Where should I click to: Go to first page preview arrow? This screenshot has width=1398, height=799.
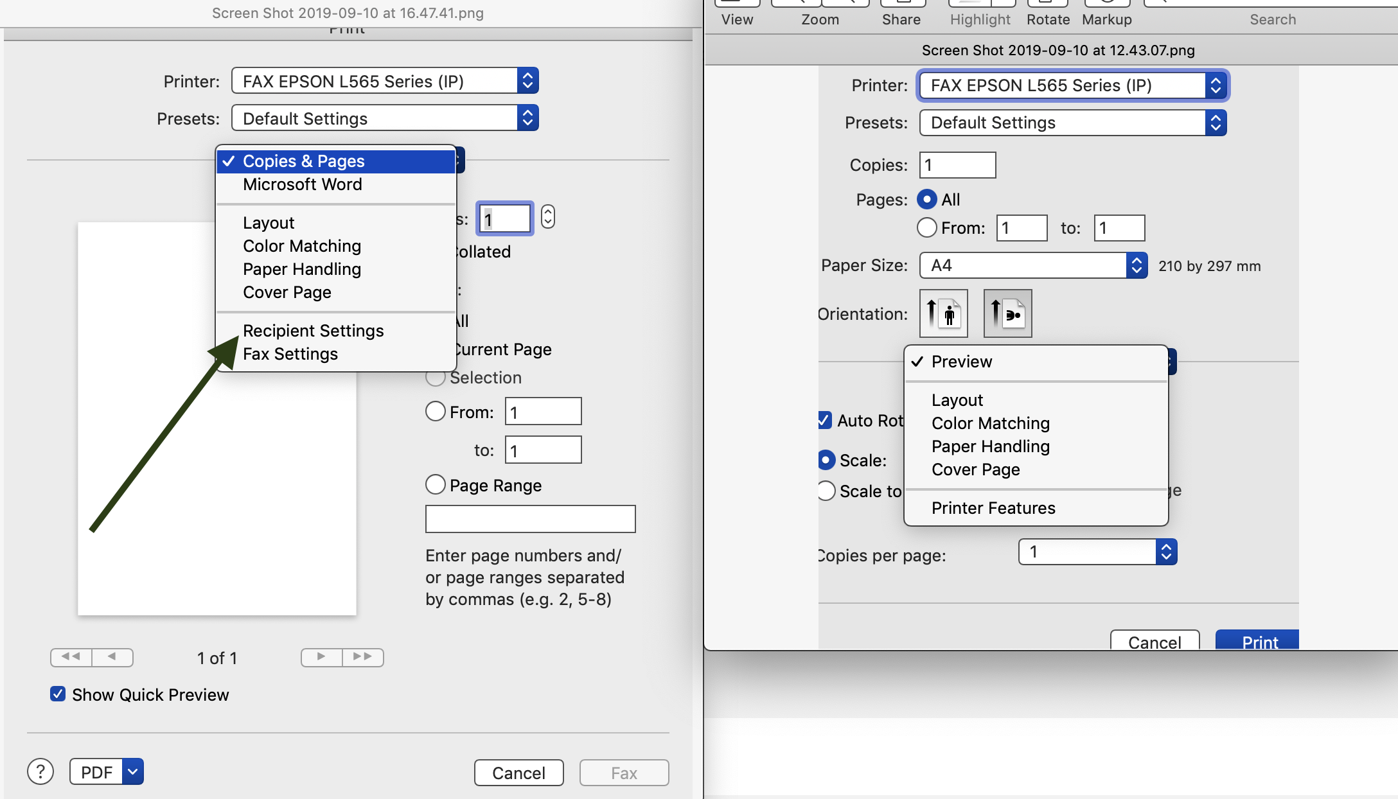(71, 656)
